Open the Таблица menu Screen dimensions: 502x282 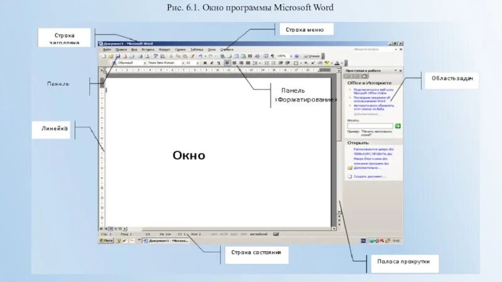point(197,50)
